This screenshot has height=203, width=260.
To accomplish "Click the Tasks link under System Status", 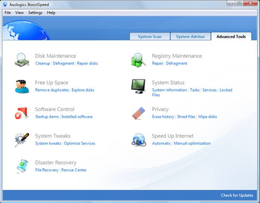I will tap(195, 90).
